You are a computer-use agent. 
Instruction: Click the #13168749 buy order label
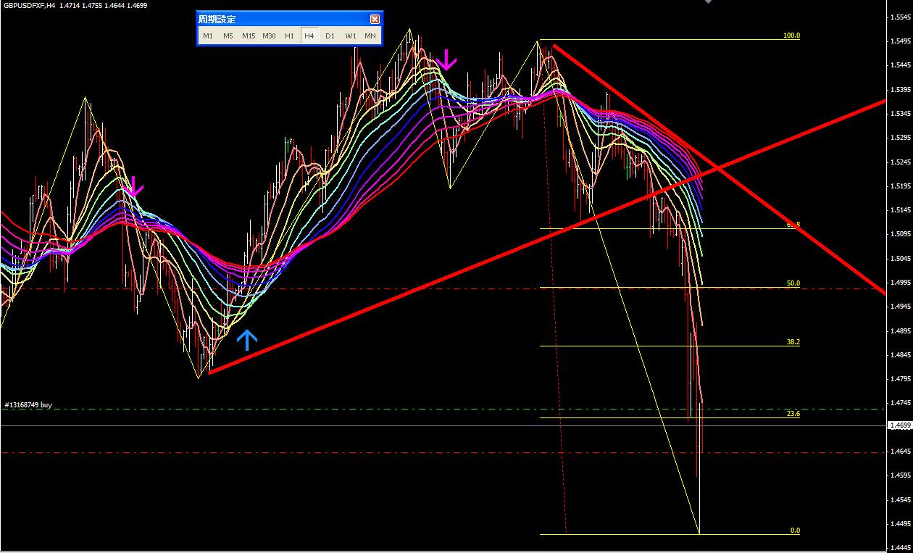click(x=28, y=404)
